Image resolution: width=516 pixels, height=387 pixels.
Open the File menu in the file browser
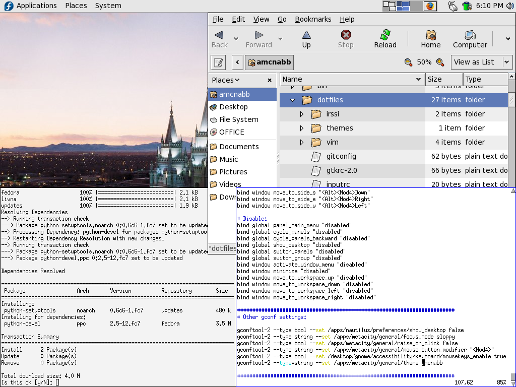click(218, 19)
